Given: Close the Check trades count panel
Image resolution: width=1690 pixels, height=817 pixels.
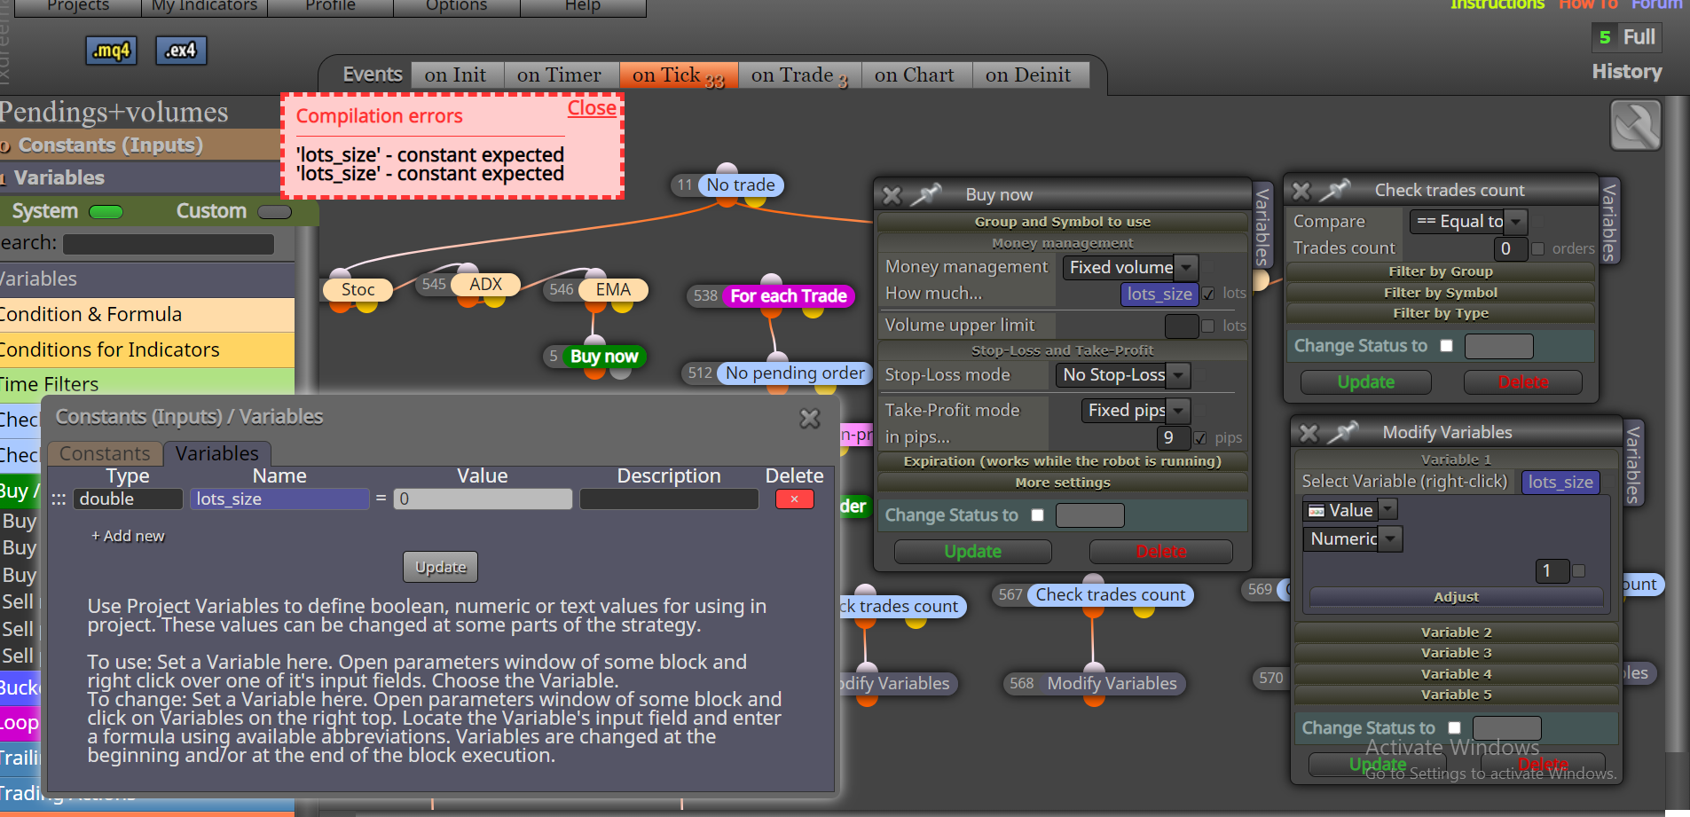Looking at the screenshot, I should click(1301, 191).
